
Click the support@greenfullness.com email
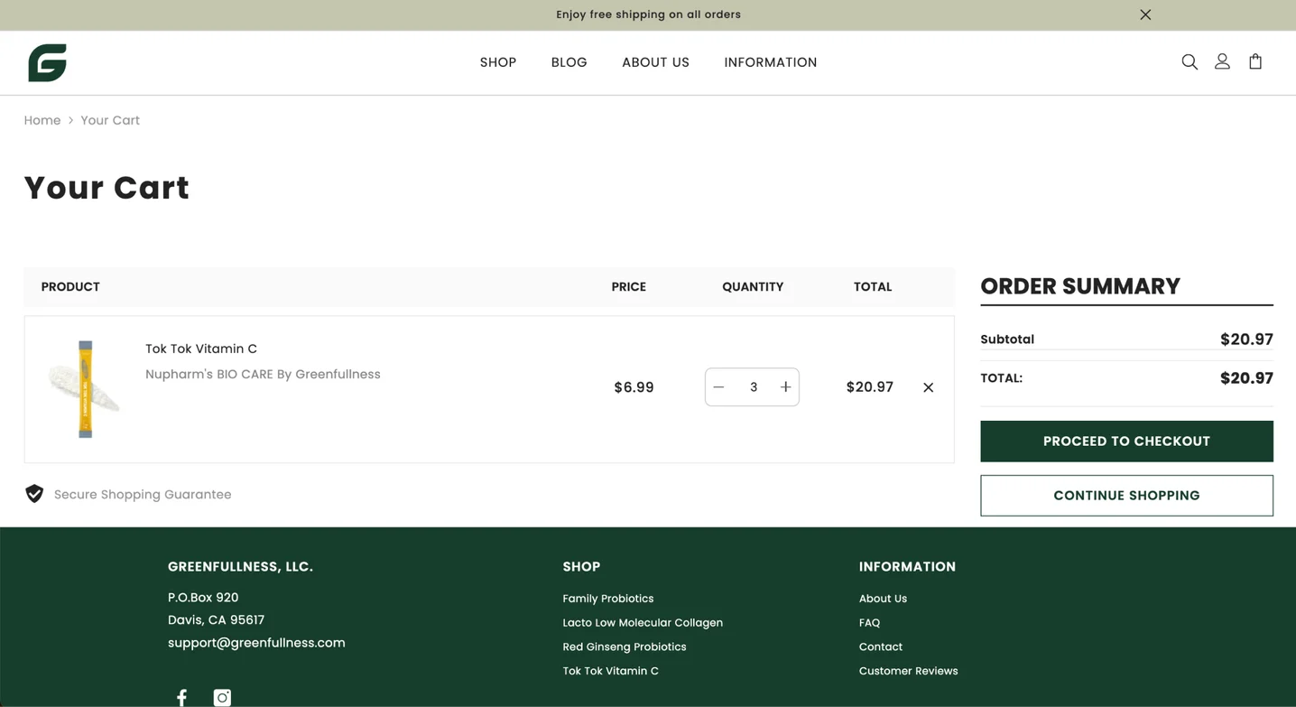pyautogui.click(x=256, y=643)
